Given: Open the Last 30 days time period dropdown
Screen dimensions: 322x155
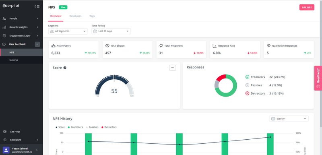Looking at the screenshot, I should click(x=111, y=31).
